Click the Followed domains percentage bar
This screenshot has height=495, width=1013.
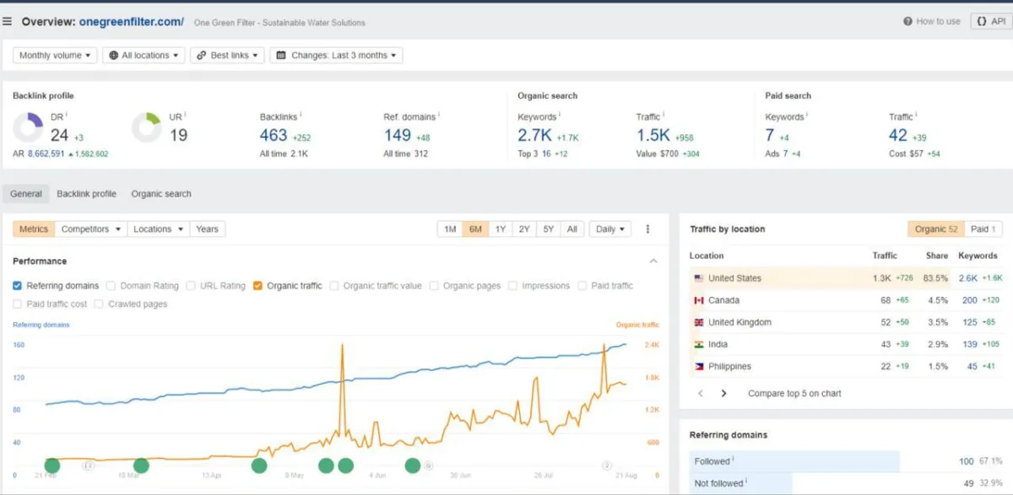pos(794,461)
